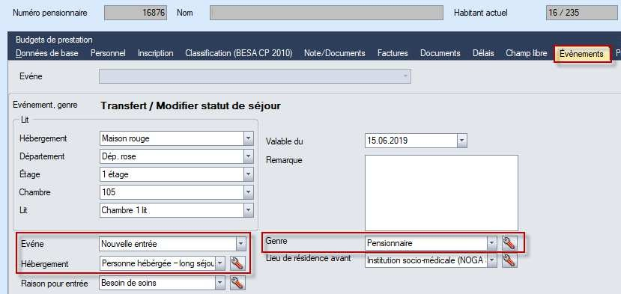The width and height of the screenshot is (621, 294).
Task: Open Classification (BESA CP 2010) tab
Action: [x=239, y=53]
